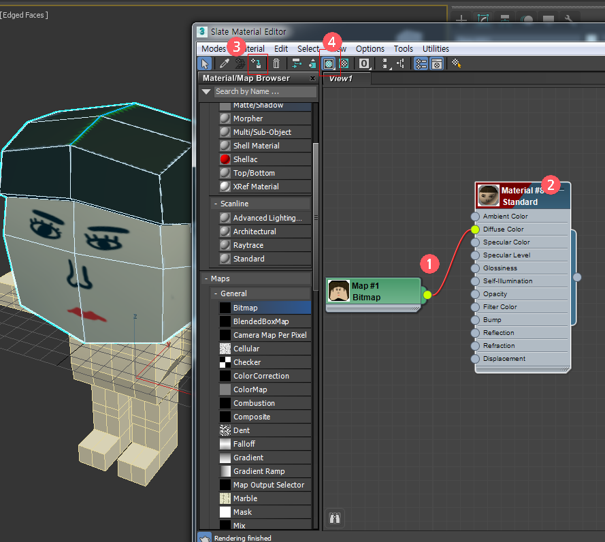Select BlendedBoxMap entry
This screenshot has height=542, width=605.
coord(265,321)
